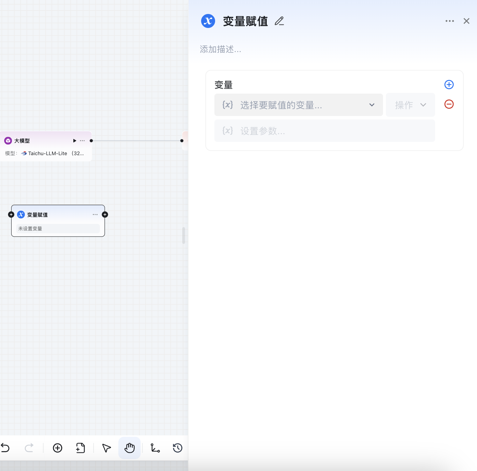Click the pencil icon to rename 变量赋值
477x471 pixels.
279,21
